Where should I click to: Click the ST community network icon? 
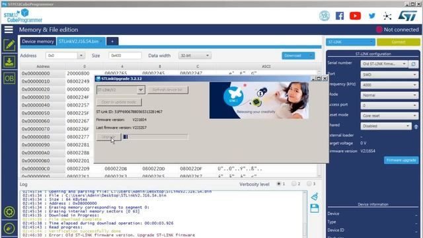387,16
